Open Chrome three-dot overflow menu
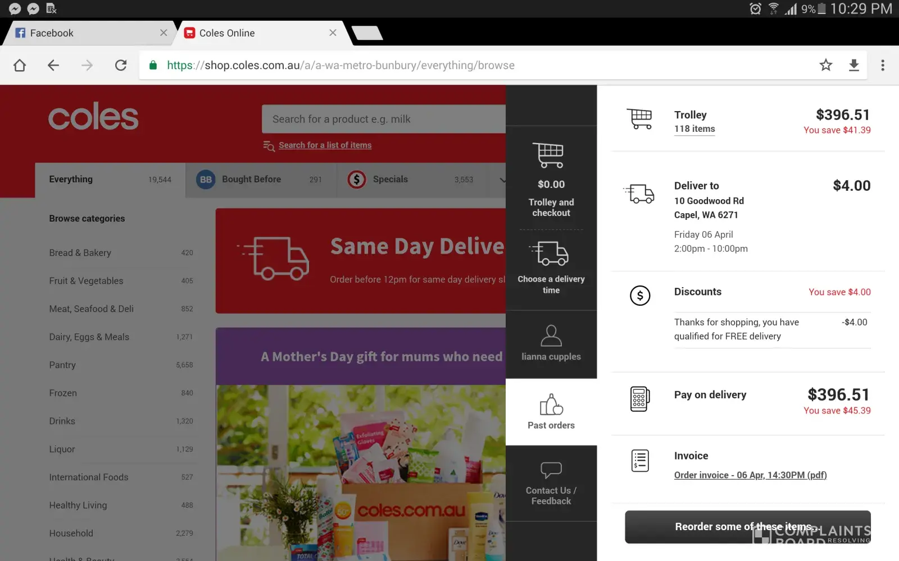 click(x=882, y=65)
